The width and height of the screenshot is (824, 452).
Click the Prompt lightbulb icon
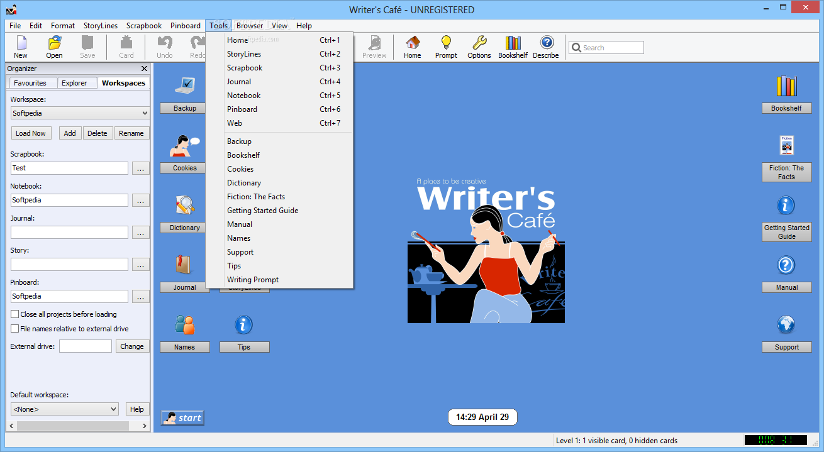pos(446,47)
